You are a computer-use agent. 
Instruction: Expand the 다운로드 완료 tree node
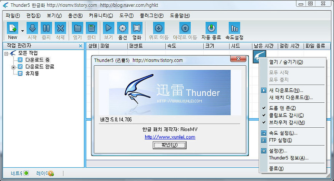tap(13, 67)
